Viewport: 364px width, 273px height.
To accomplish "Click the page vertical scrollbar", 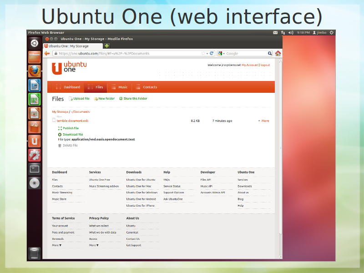I will click(x=281, y=148).
